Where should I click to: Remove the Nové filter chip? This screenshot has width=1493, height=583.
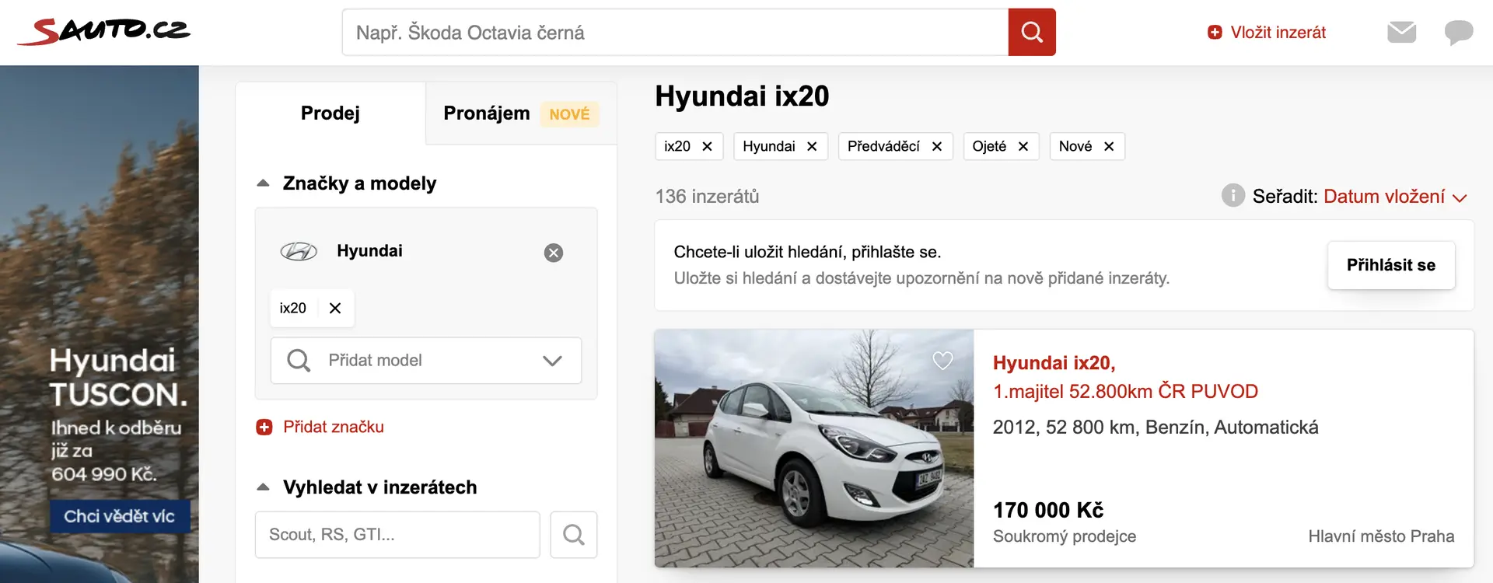click(x=1108, y=146)
